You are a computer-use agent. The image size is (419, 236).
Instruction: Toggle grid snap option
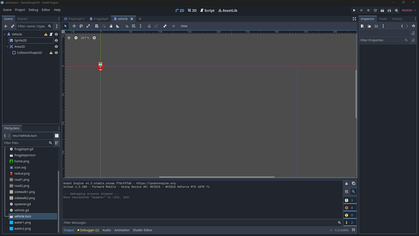point(134,26)
